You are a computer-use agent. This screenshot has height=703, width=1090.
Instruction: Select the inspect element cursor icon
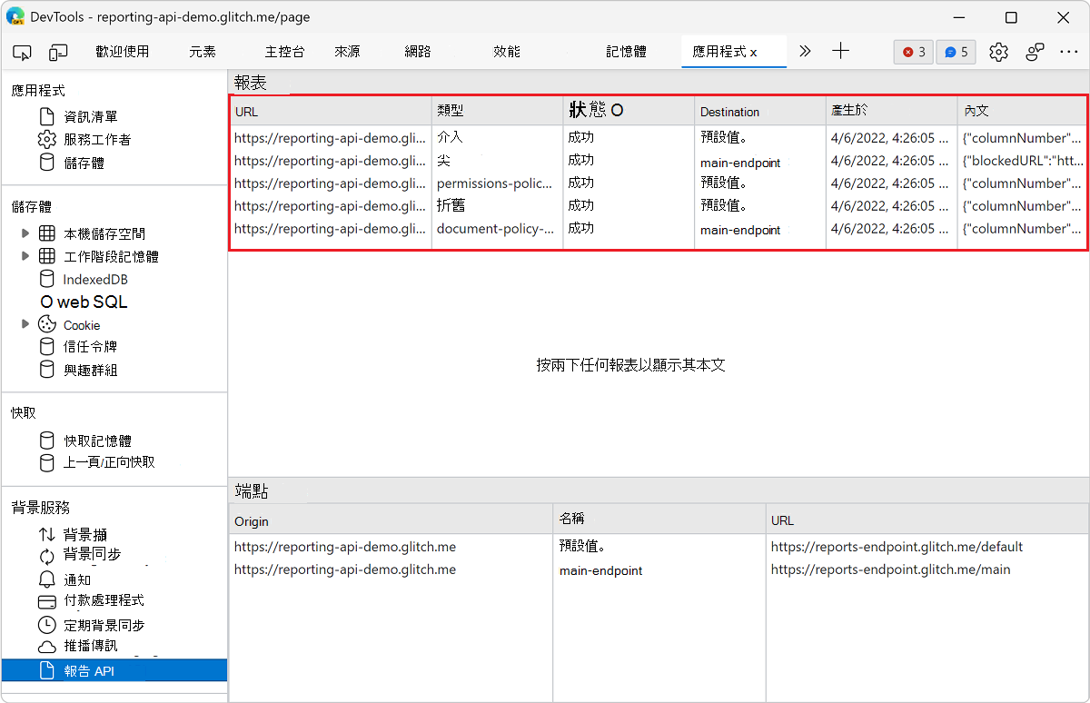click(22, 52)
